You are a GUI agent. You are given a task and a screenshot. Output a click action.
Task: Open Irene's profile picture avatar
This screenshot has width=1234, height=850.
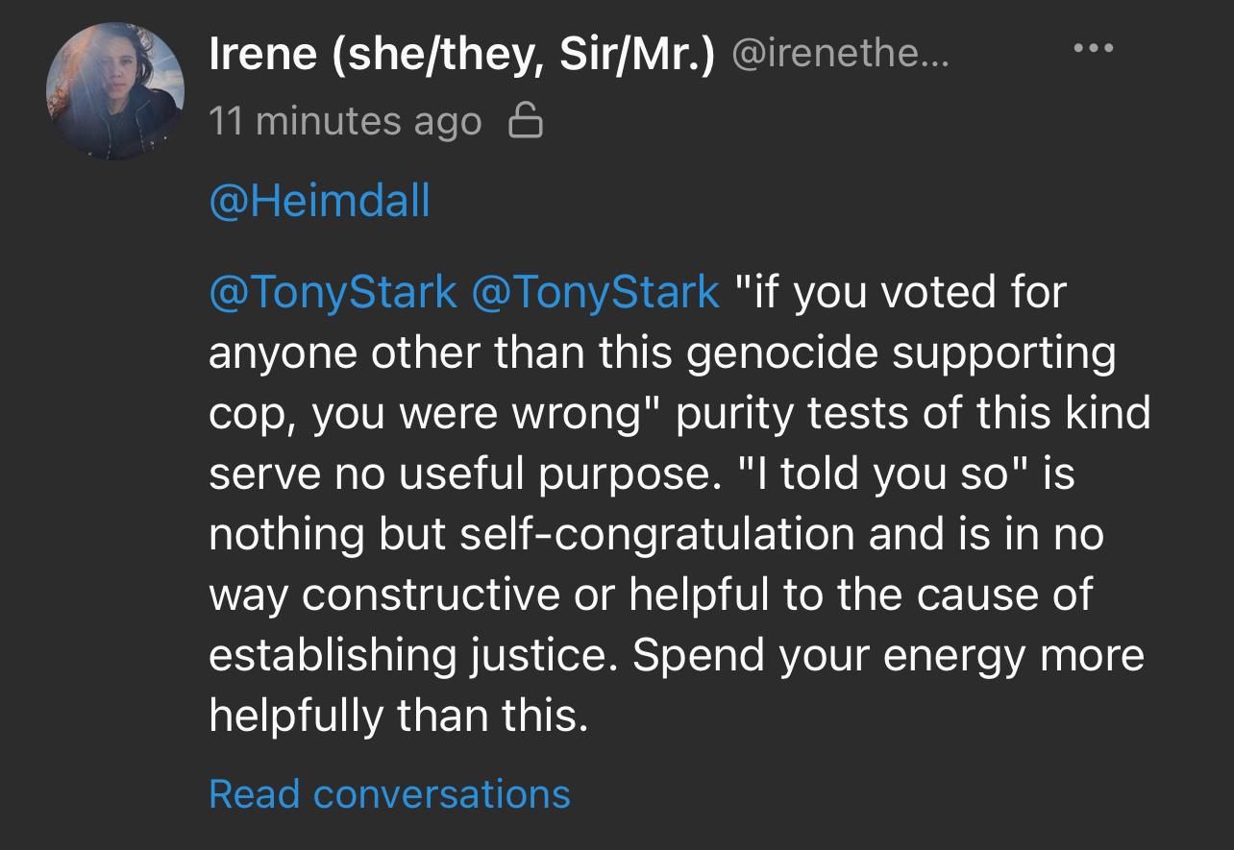pyautogui.click(x=114, y=91)
